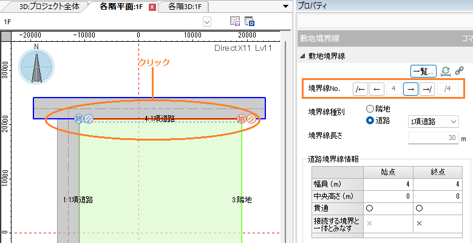Jump to last boundary line number
Image resolution: width=473 pixels, height=243 pixels.
point(427,89)
